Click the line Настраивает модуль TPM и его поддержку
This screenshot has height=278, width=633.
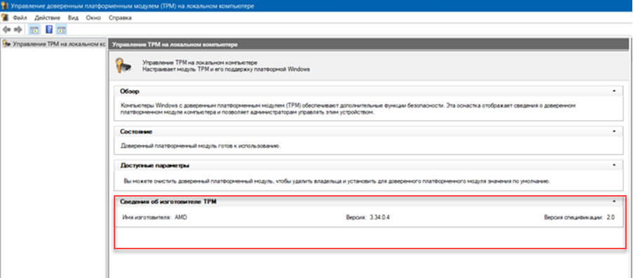click(x=226, y=69)
